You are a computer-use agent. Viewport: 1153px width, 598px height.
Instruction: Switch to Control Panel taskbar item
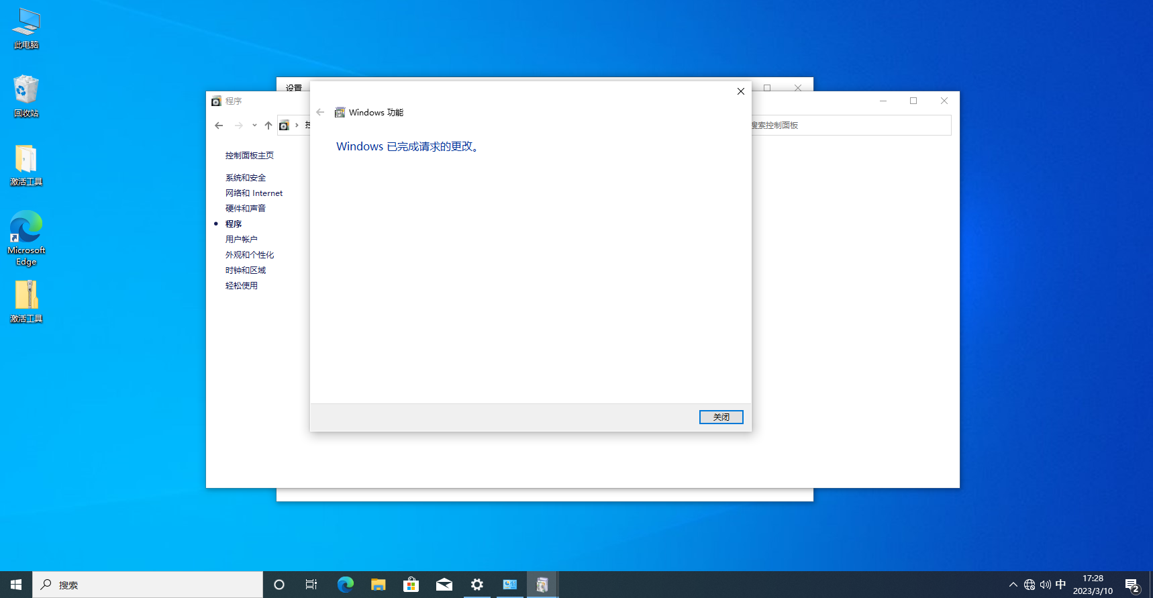(x=509, y=585)
